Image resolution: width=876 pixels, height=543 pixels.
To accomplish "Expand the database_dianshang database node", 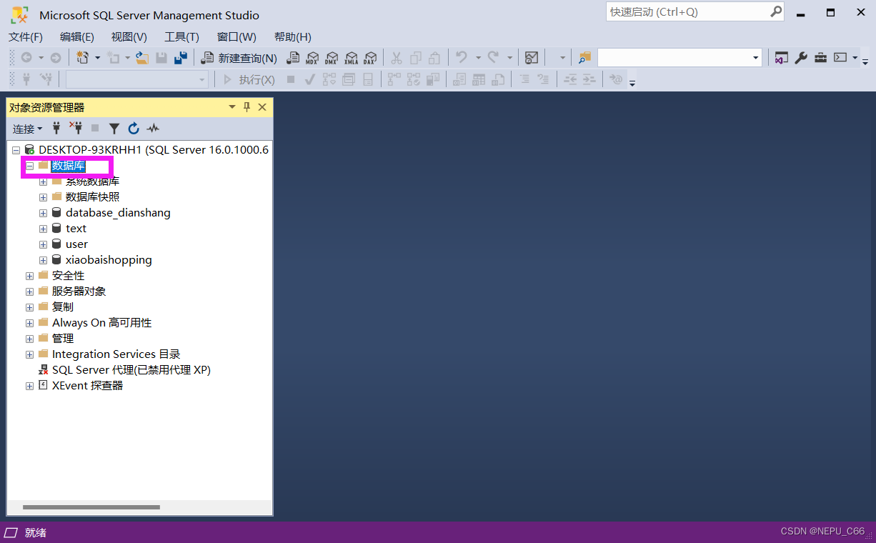I will [x=44, y=213].
